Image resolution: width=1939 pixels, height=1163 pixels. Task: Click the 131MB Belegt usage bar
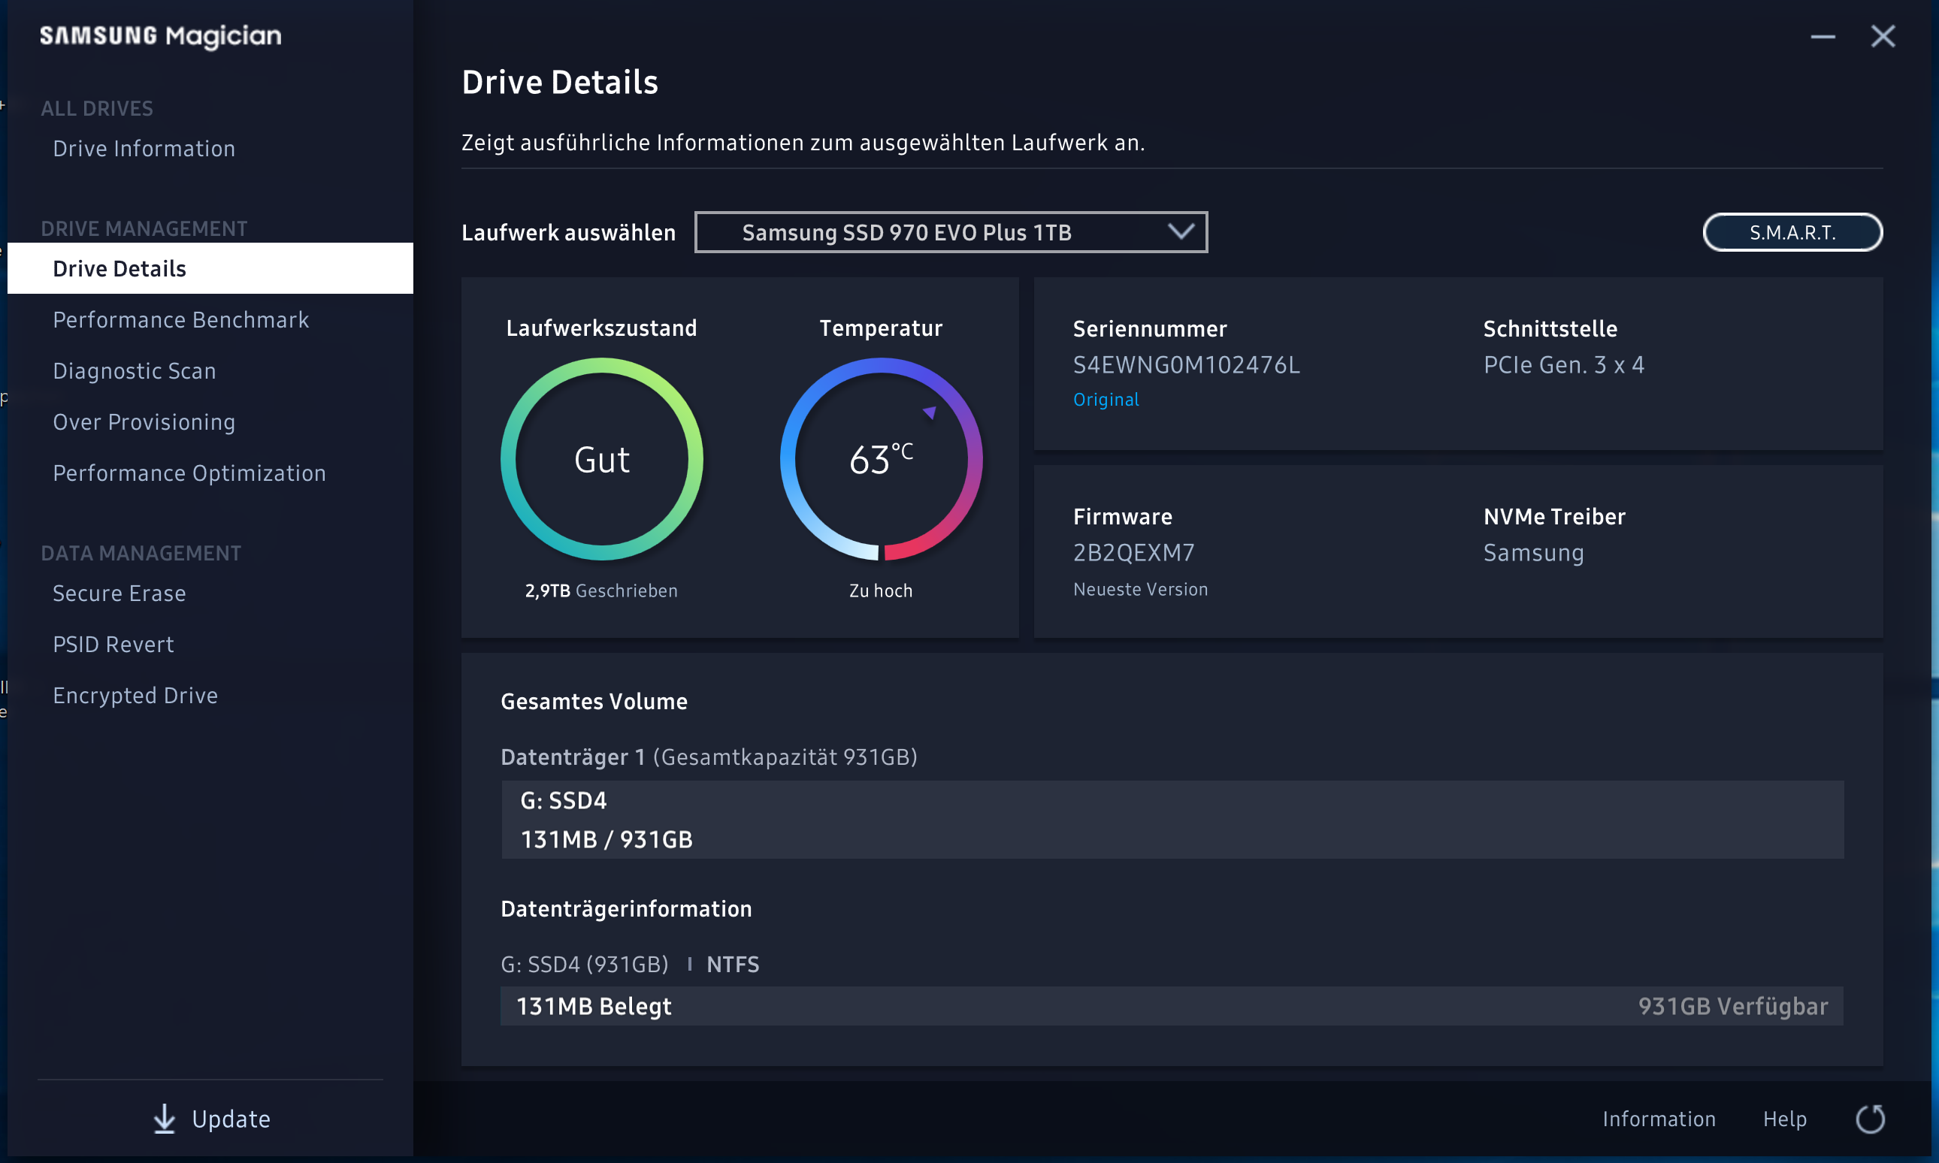(x=1172, y=1006)
